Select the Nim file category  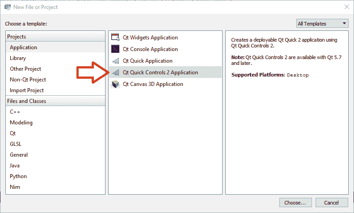pos(15,187)
